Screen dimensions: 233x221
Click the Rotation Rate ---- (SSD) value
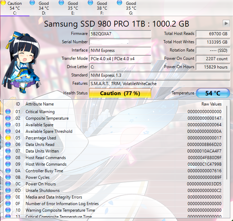coord(213,50)
